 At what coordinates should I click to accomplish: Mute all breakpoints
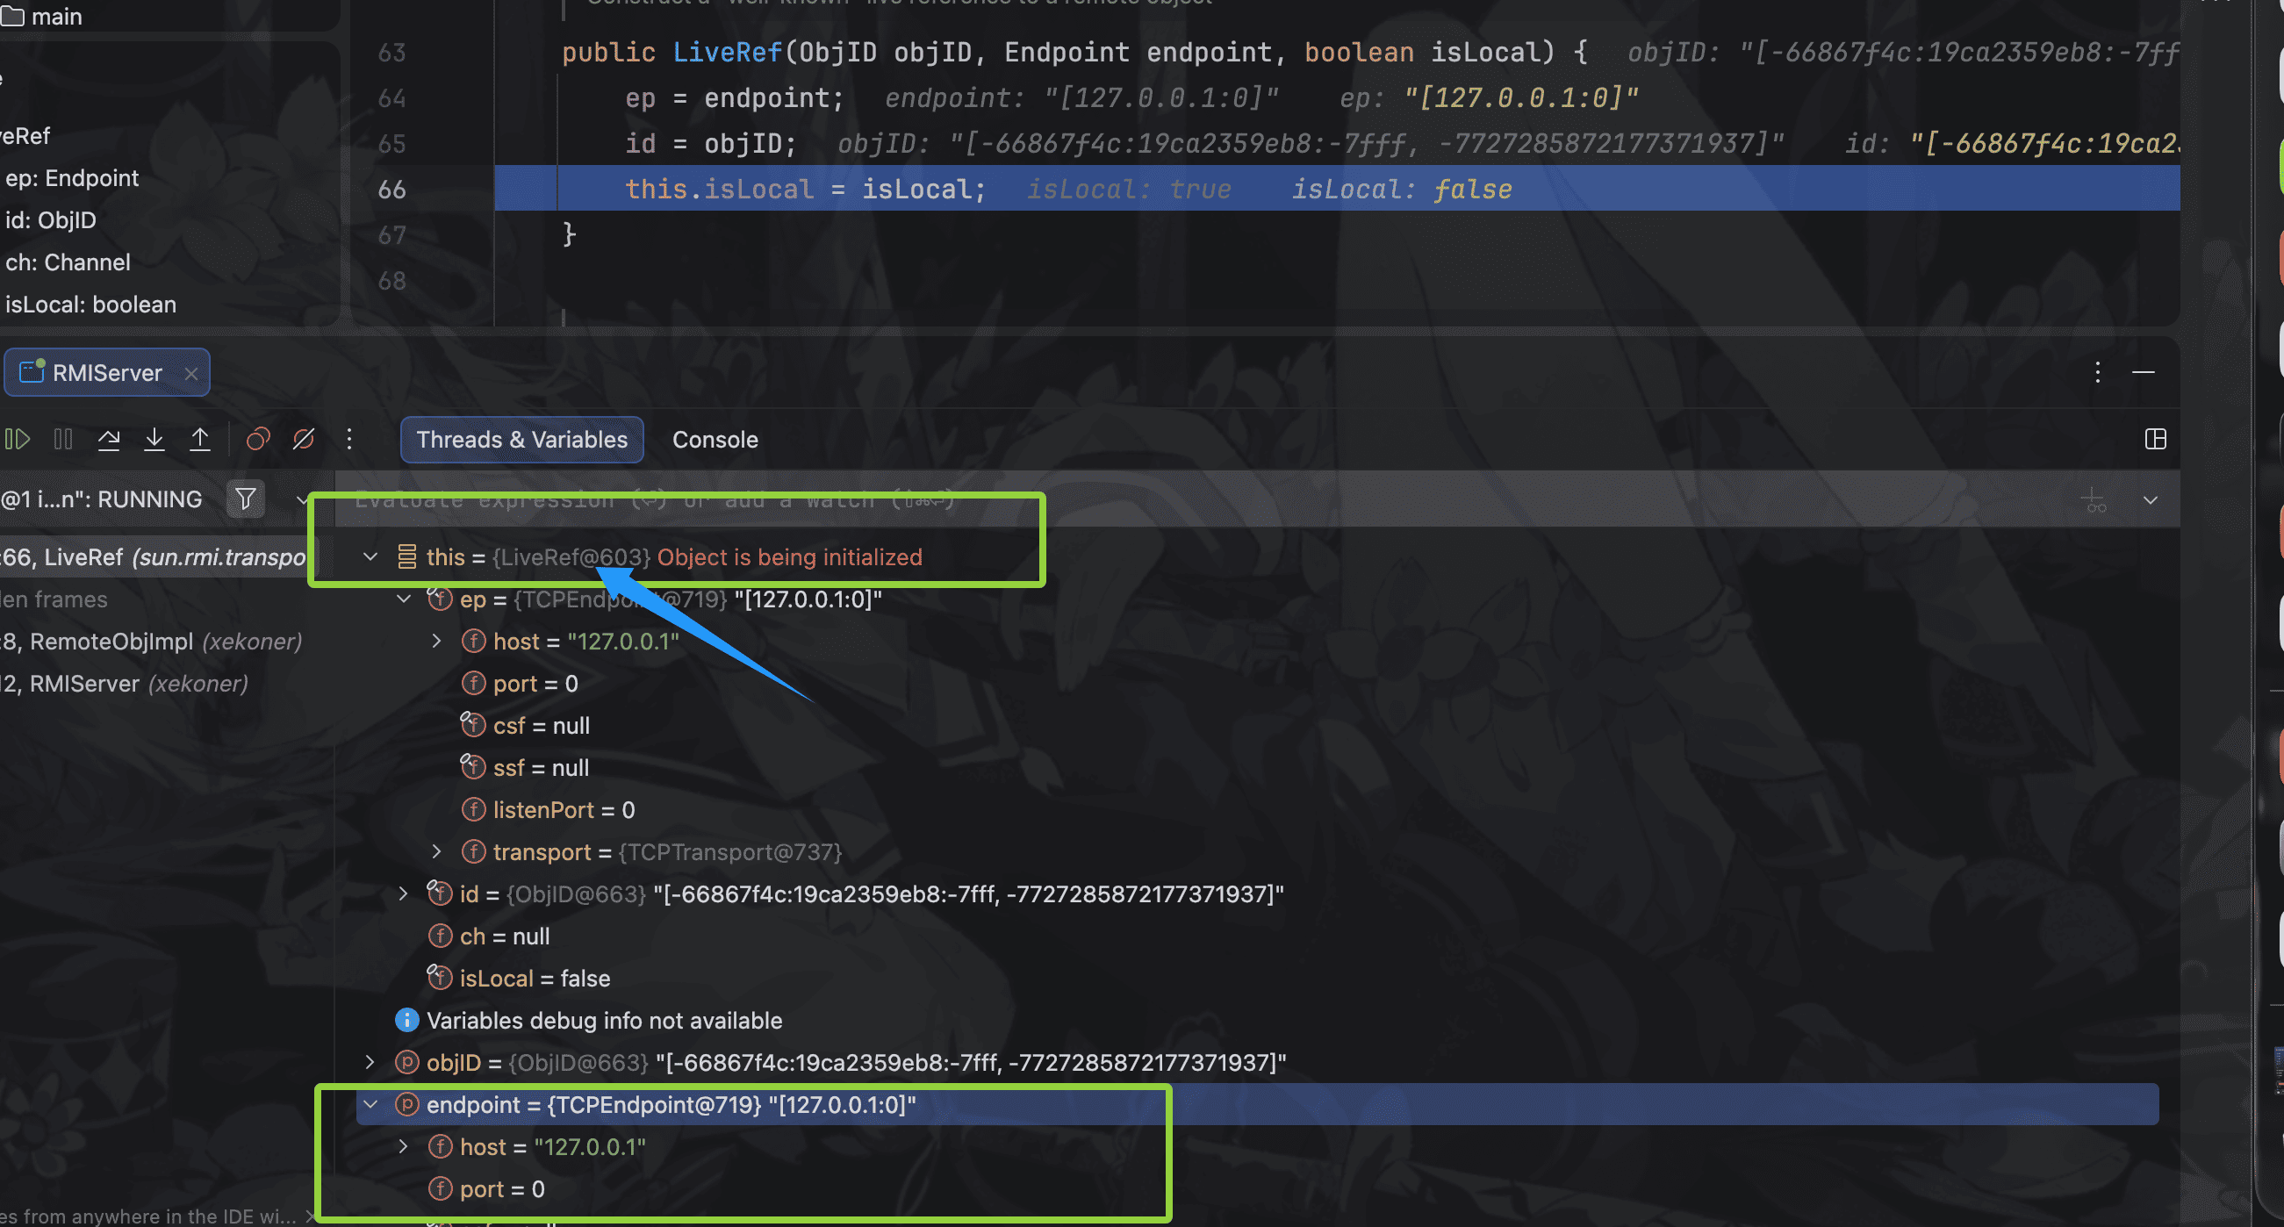point(303,439)
